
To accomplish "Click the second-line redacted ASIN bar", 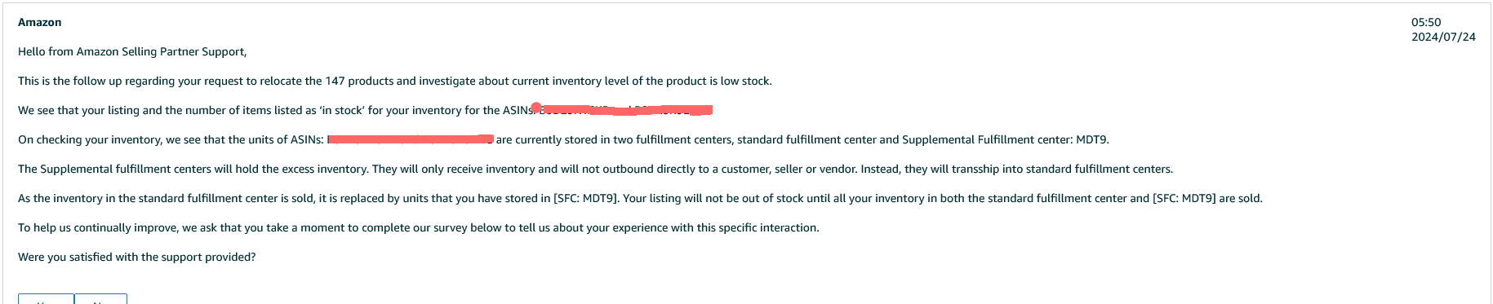I will tap(411, 139).
